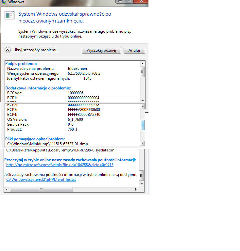Click scroll-down arrow in middle details panel
This screenshot has height=251, width=240.
pyautogui.click(x=142, y=143)
